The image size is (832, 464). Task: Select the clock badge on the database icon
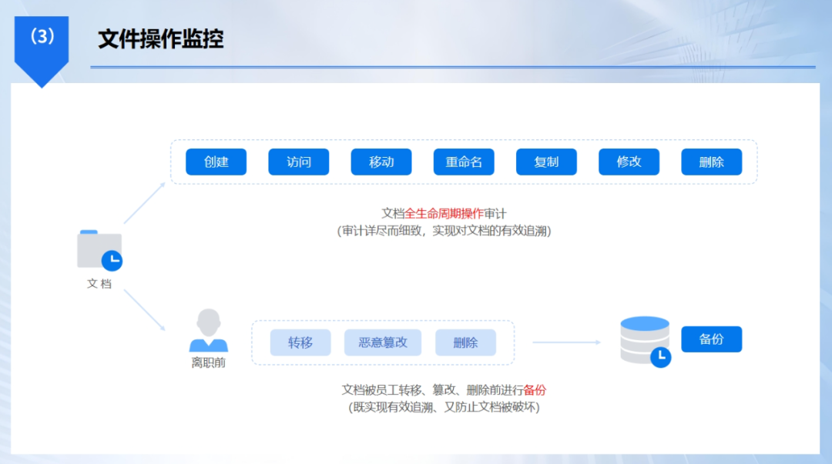pyautogui.click(x=661, y=356)
